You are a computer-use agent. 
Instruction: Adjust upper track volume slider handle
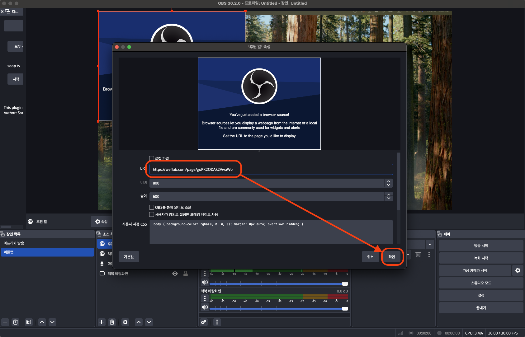(x=345, y=284)
